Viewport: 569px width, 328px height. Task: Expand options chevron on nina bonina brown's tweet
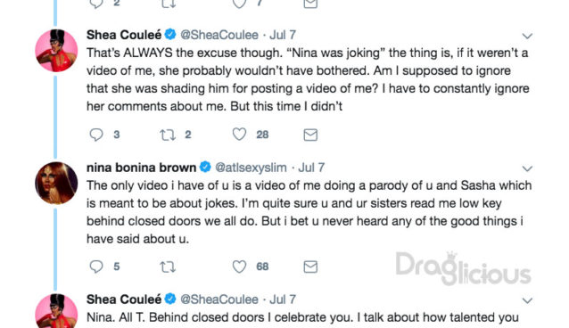[x=527, y=168]
